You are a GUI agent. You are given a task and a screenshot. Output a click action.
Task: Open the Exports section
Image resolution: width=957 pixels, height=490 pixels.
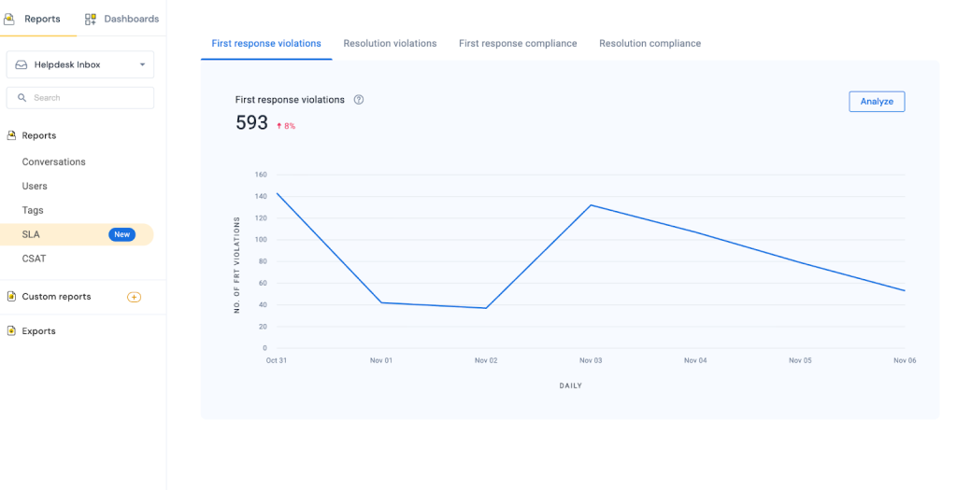pos(38,331)
